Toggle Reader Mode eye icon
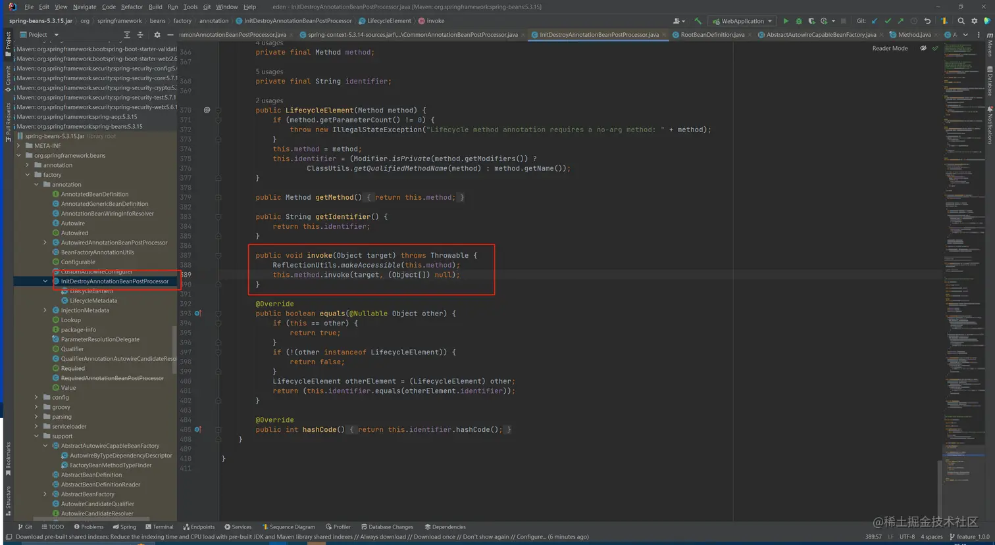The height and width of the screenshot is (545, 995). (923, 49)
